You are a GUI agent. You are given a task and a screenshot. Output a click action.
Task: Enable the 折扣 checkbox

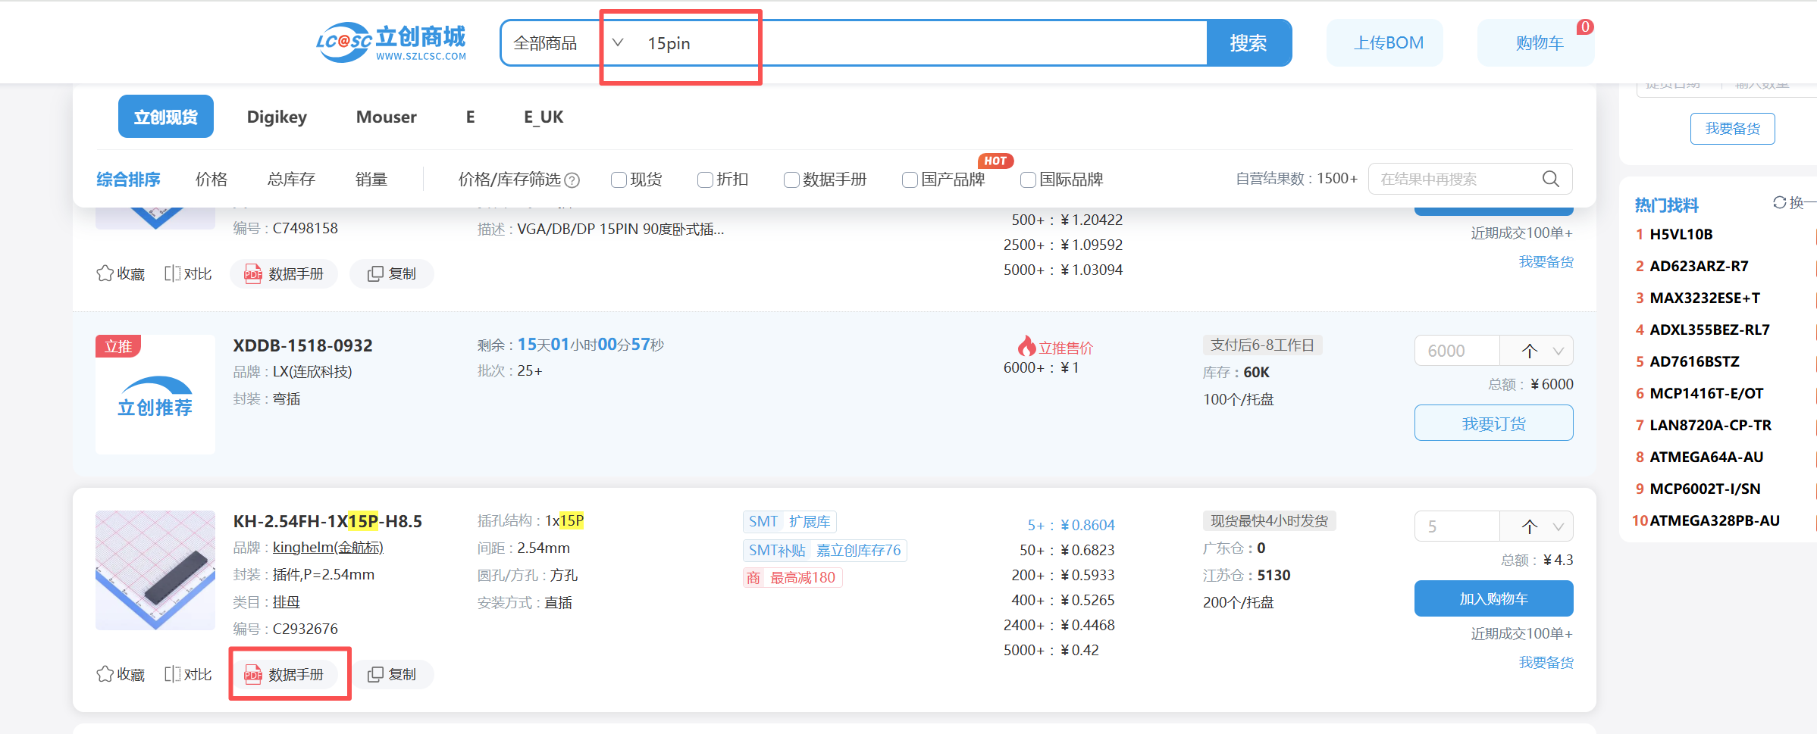point(705,180)
